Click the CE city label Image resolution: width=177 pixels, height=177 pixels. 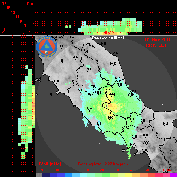(x=134, y=137)
